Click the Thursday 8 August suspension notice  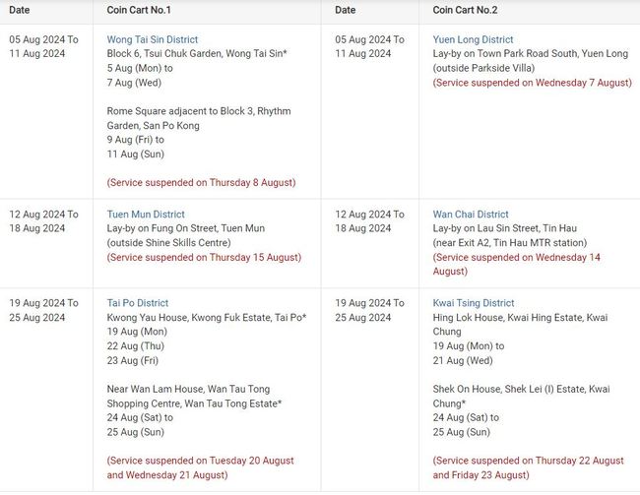201,182
